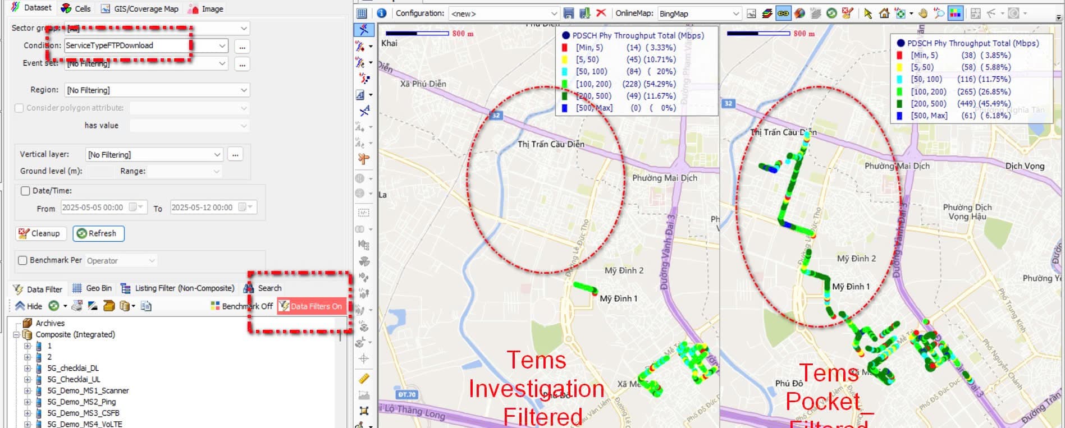This screenshot has height=428, width=1065.
Task: Enable the Date/Time checkbox
Action: pos(25,191)
